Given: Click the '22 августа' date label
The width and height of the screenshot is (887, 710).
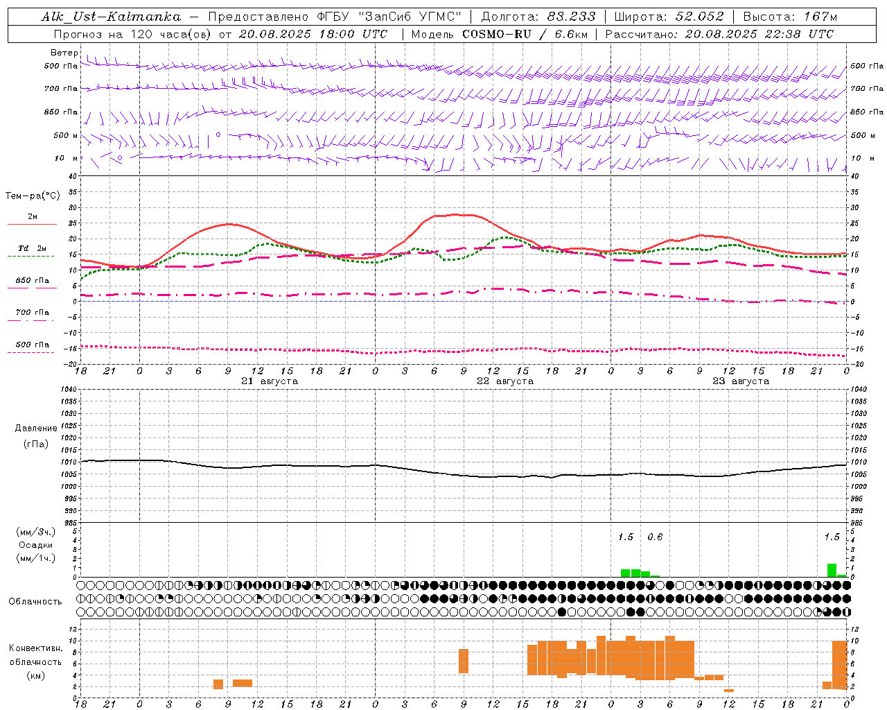Looking at the screenshot, I should tap(505, 381).
